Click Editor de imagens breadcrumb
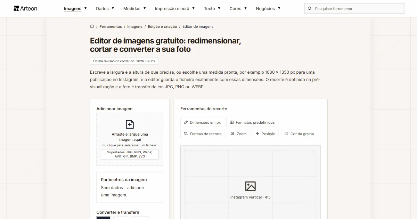 tap(198, 26)
